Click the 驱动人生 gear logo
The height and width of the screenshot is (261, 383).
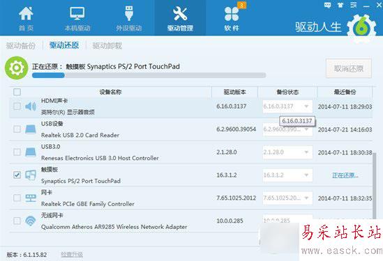[361, 28]
